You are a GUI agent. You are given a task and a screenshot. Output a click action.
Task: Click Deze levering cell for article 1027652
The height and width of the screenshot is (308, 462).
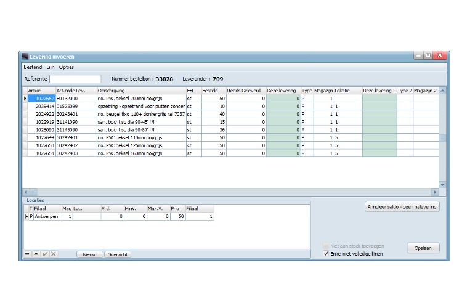[283, 99]
